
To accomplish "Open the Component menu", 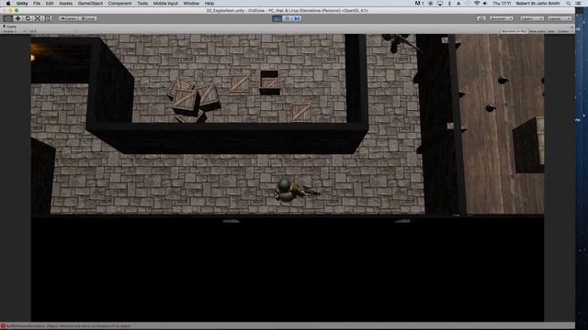I will click(119, 4).
